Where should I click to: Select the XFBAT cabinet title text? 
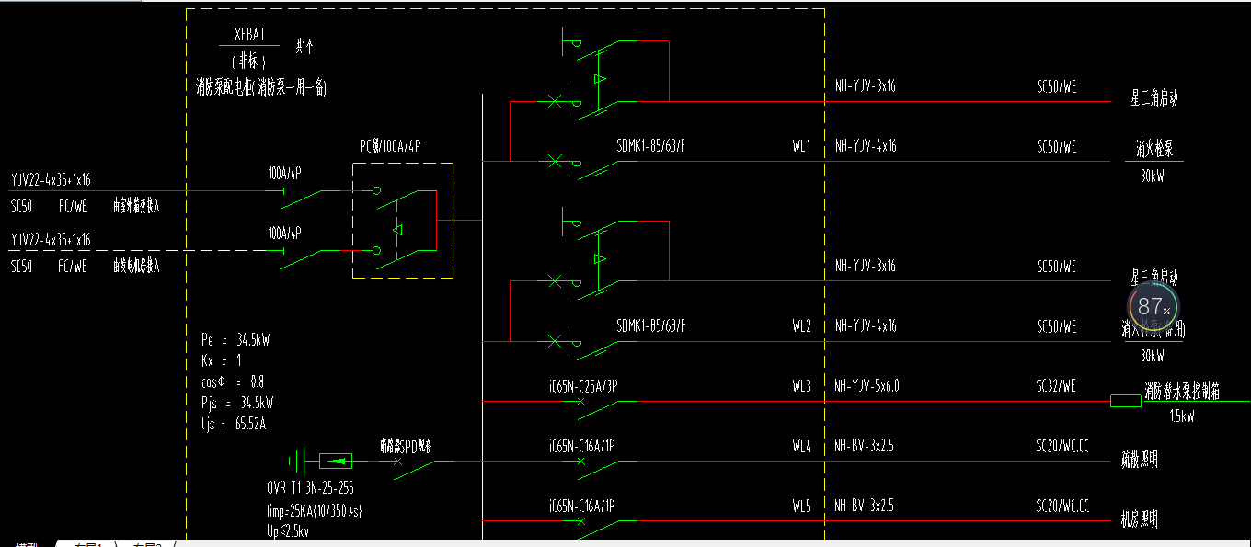(x=248, y=36)
